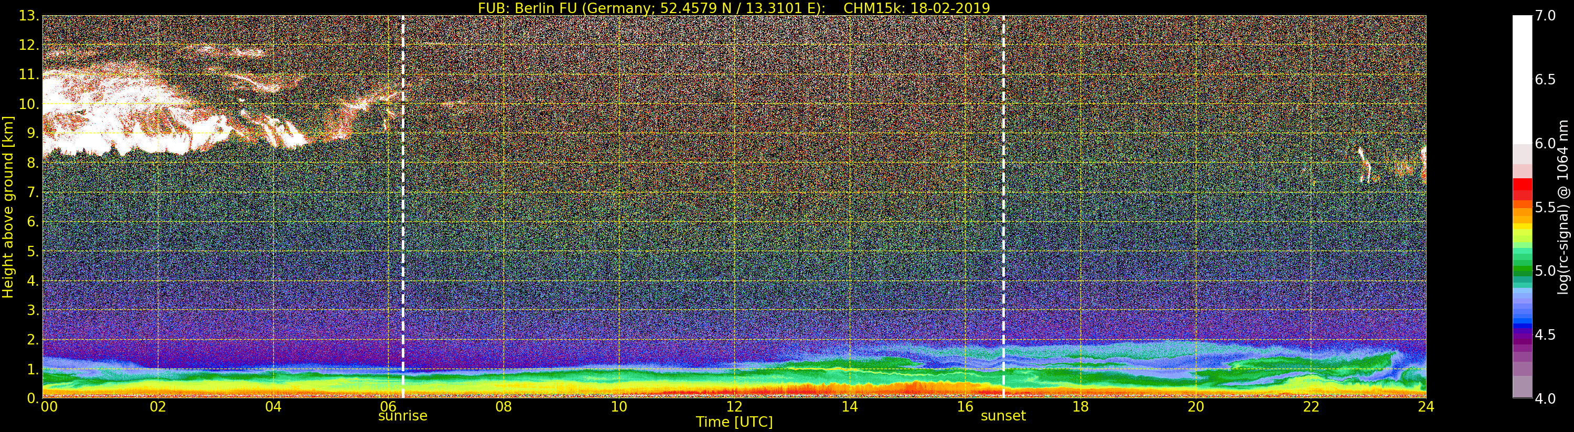Click the '24' time axis tick label
Viewport: 1574px width, 432px height.
tap(1426, 407)
